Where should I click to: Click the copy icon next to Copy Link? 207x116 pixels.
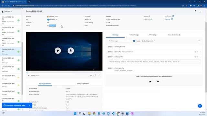click(172, 19)
